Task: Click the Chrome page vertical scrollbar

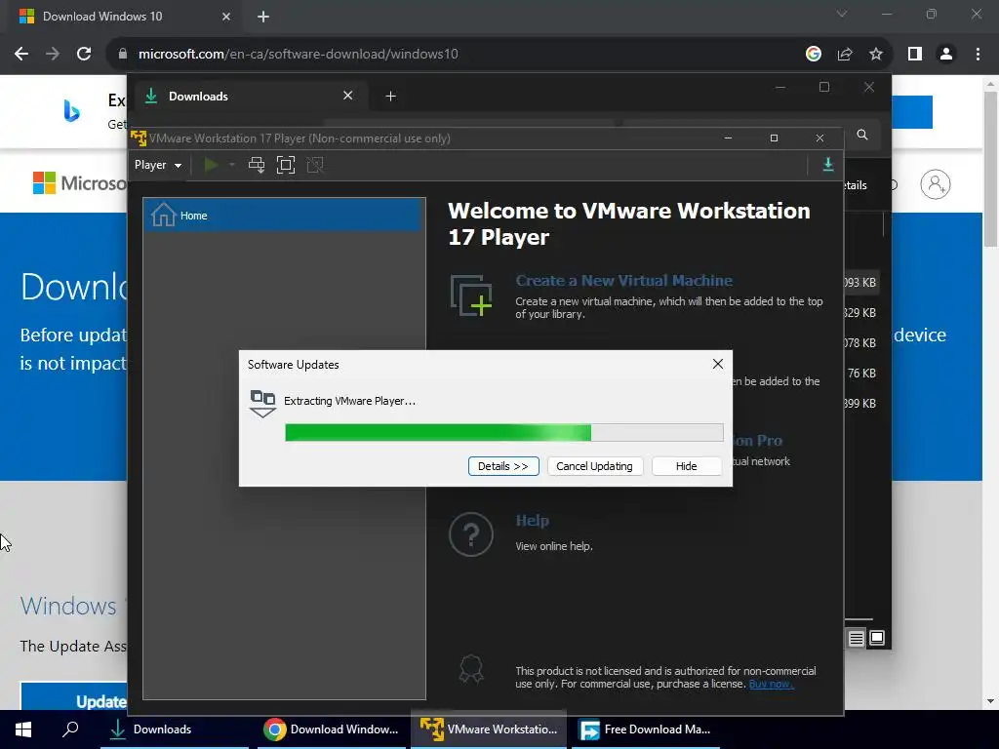Action: coord(990,168)
